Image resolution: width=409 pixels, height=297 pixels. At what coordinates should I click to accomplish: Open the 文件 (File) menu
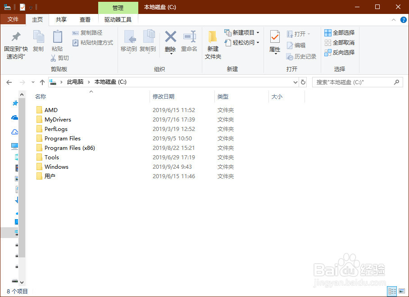pos(14,20)
